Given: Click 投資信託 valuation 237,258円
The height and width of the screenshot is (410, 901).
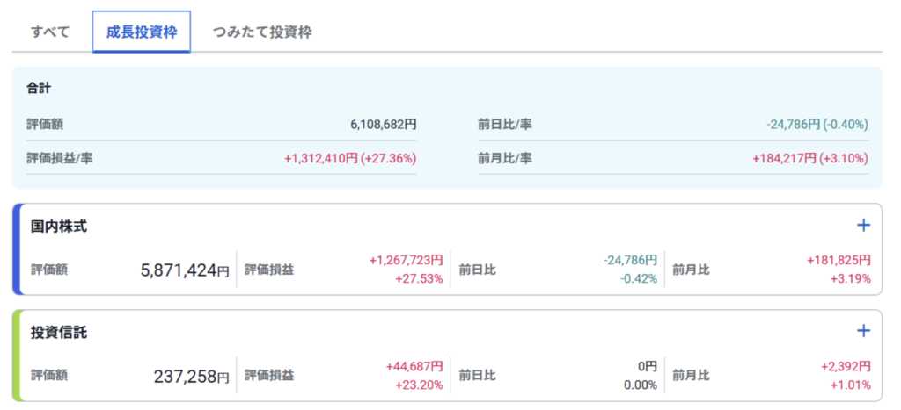Looking at the screenshot, I should click(x=191, y=376).
